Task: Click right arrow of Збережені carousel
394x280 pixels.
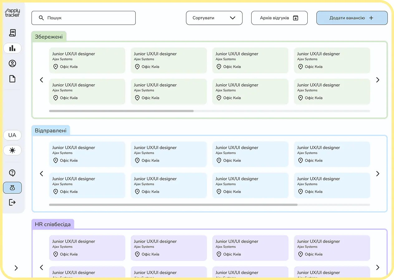Action: 377,80
